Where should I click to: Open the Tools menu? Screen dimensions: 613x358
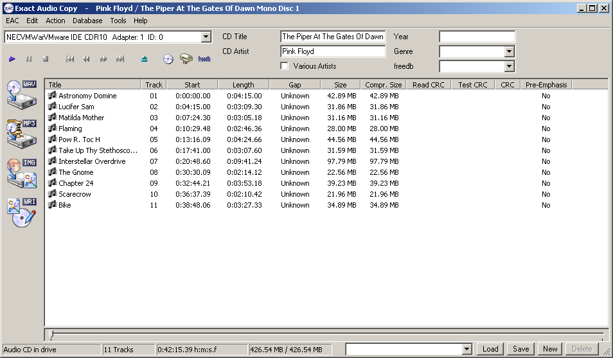(118, 21)
